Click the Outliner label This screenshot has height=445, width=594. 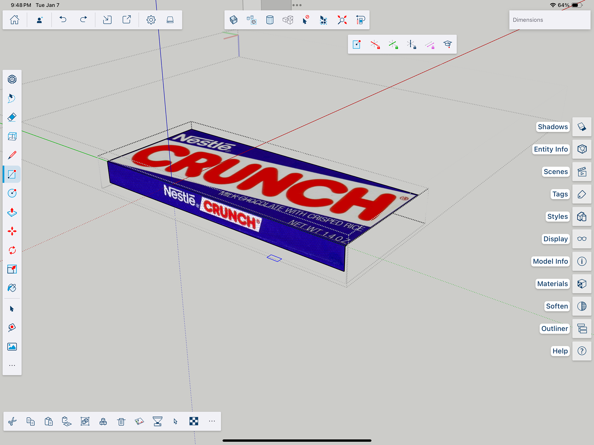554,328
